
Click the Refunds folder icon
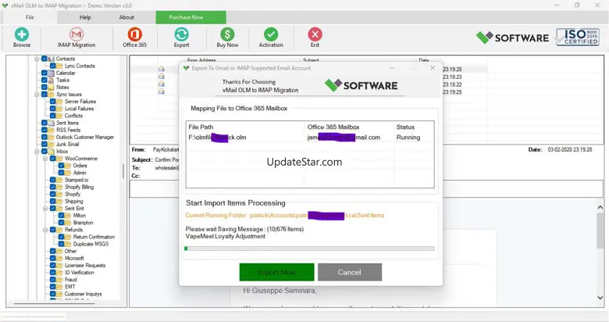click(x=59, y=230)
